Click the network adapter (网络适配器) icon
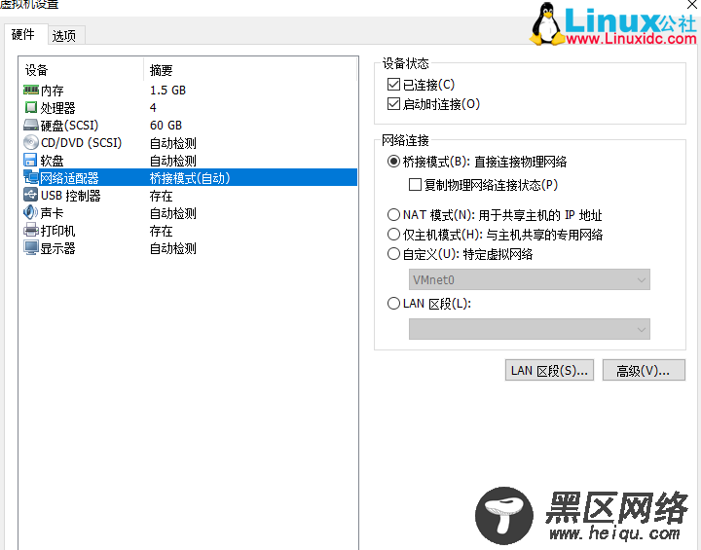Screen dimensions: 701x550 point(31,177)
